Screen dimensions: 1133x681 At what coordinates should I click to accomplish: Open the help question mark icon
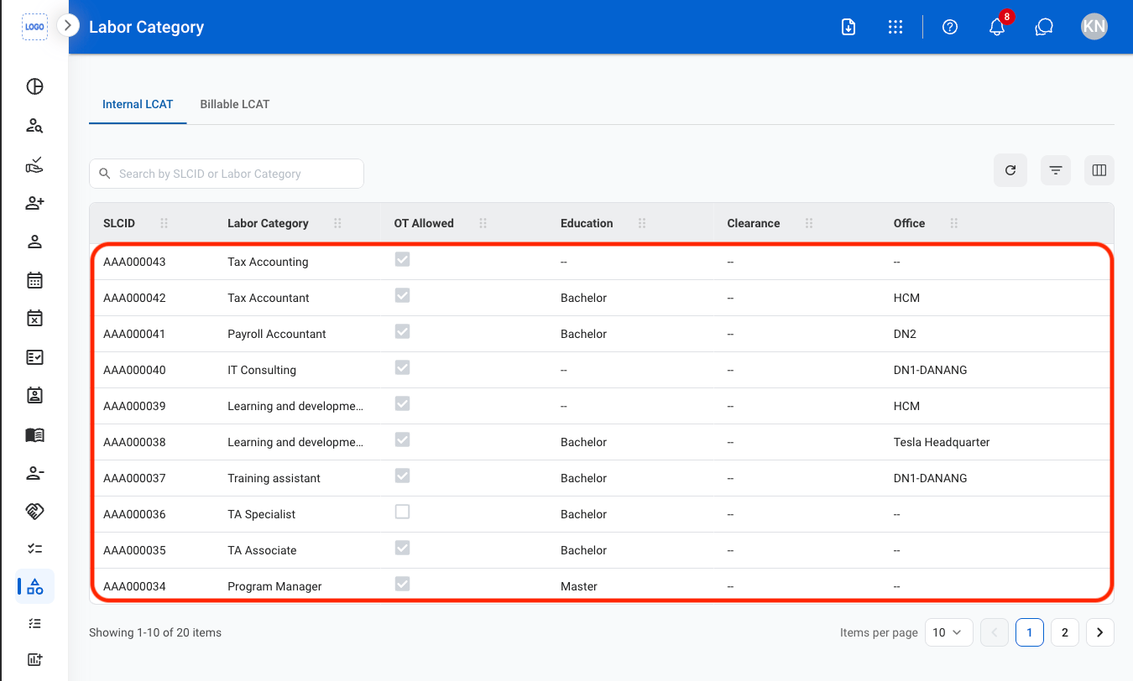click(x=950, y=27)
